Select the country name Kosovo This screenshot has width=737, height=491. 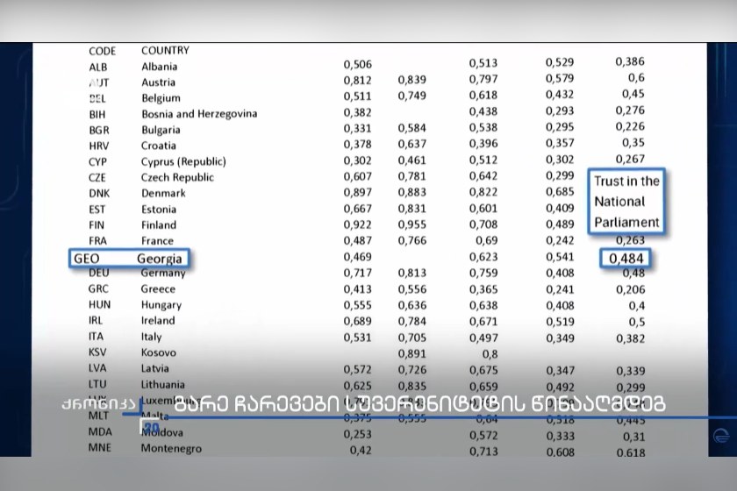(x=159, y=352)
